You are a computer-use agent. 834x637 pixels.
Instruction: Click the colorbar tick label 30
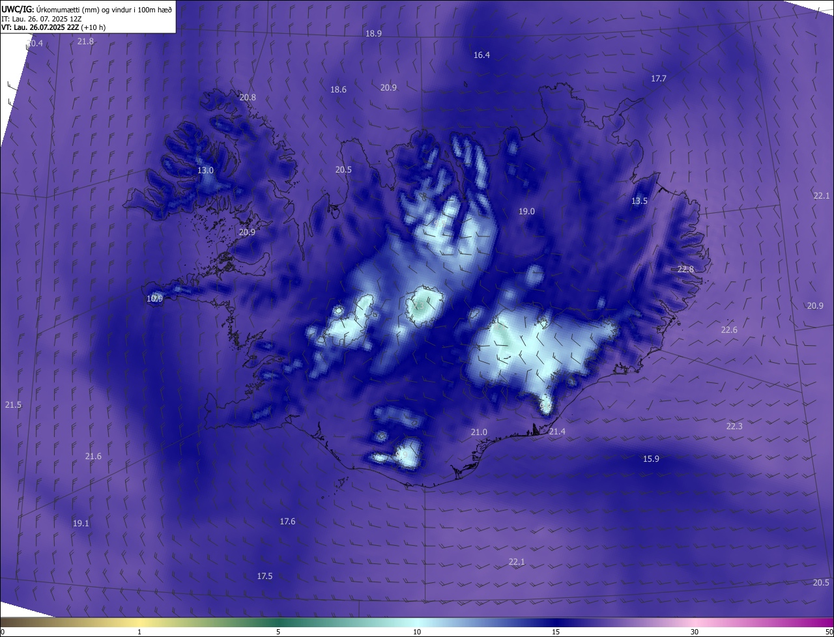tap(695, 632)
